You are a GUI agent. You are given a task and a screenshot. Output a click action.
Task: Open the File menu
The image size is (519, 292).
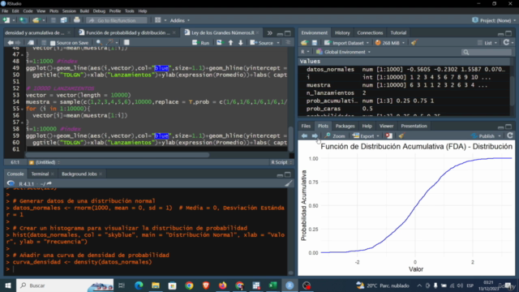click(5, 11)
